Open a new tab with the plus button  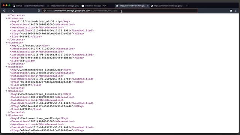point(187,6)
